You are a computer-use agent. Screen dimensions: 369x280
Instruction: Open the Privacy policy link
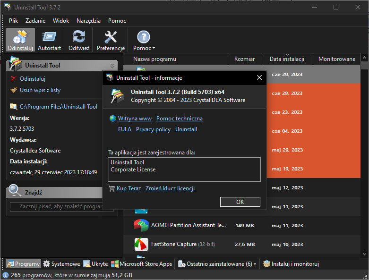[x=153, y=129]
